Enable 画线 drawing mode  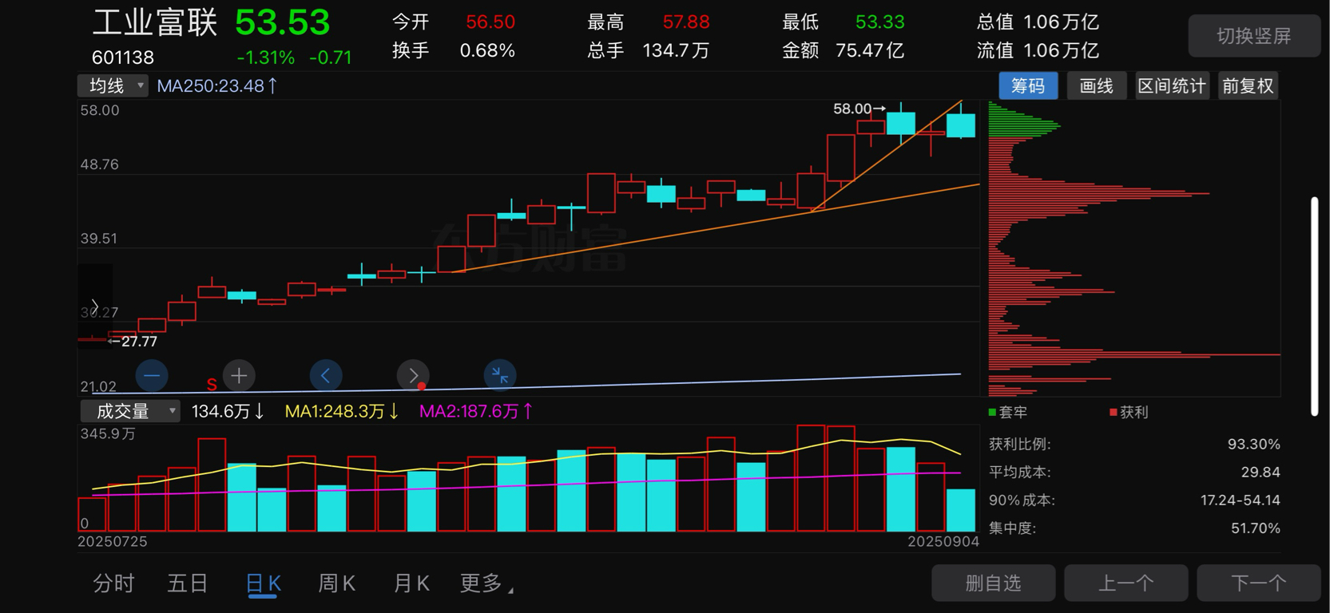[x=1096, y=86]
